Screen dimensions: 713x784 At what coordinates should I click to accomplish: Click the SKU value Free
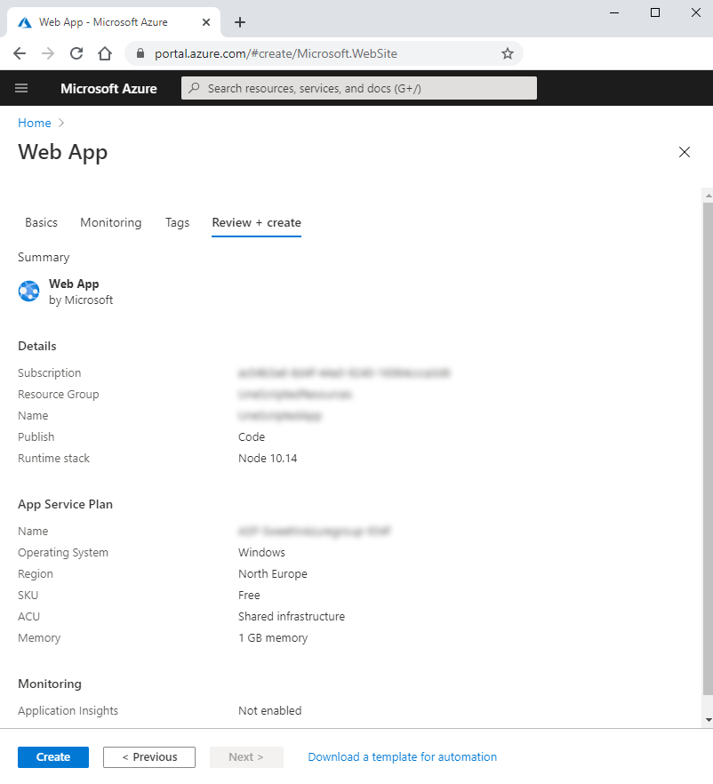coord(249,595)
